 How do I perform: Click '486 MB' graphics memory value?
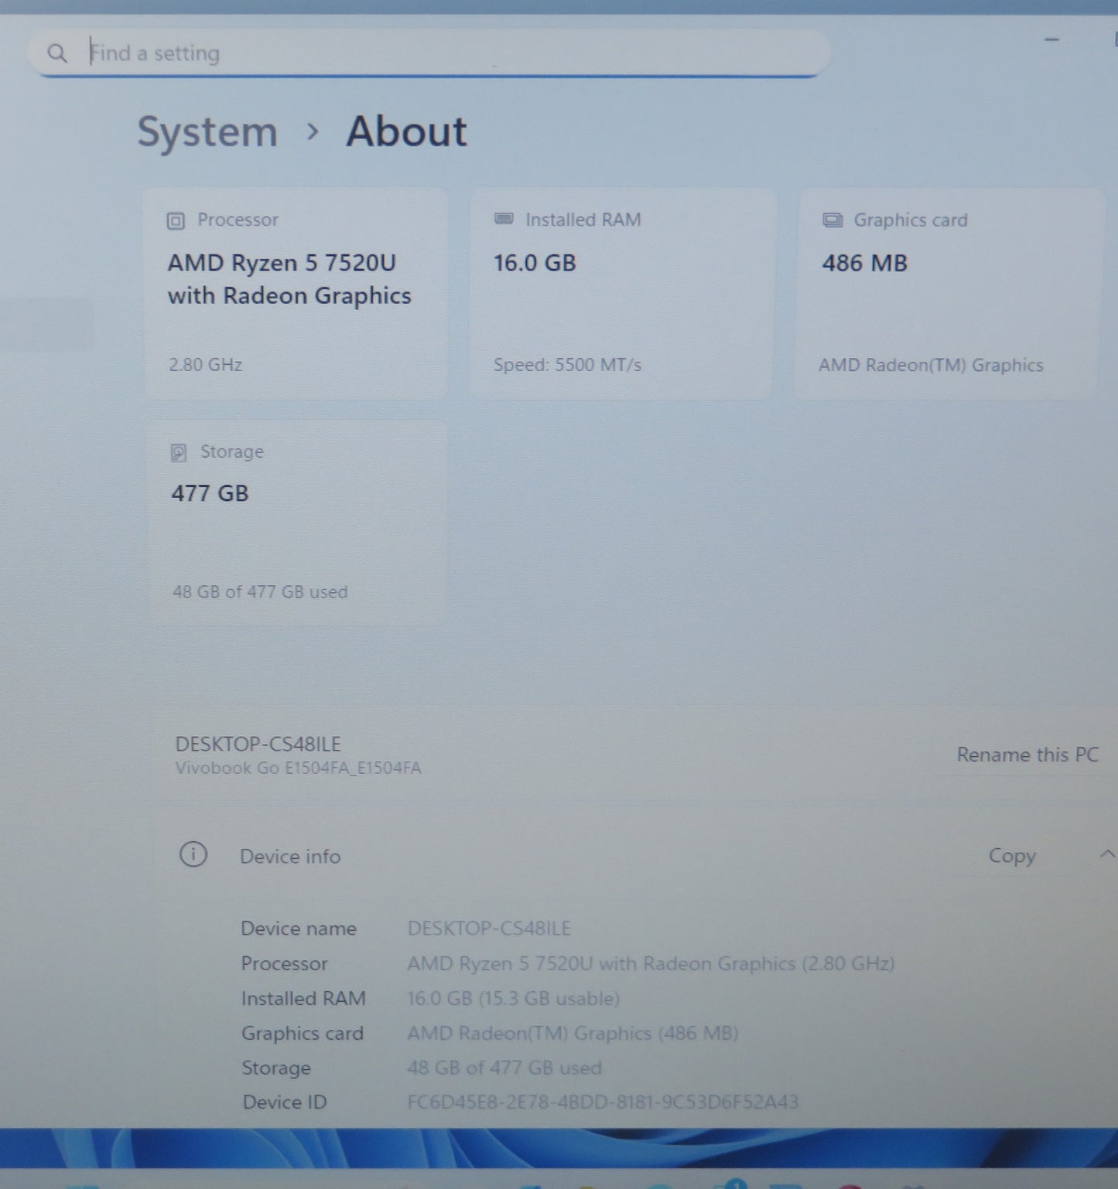pos(865,264)
